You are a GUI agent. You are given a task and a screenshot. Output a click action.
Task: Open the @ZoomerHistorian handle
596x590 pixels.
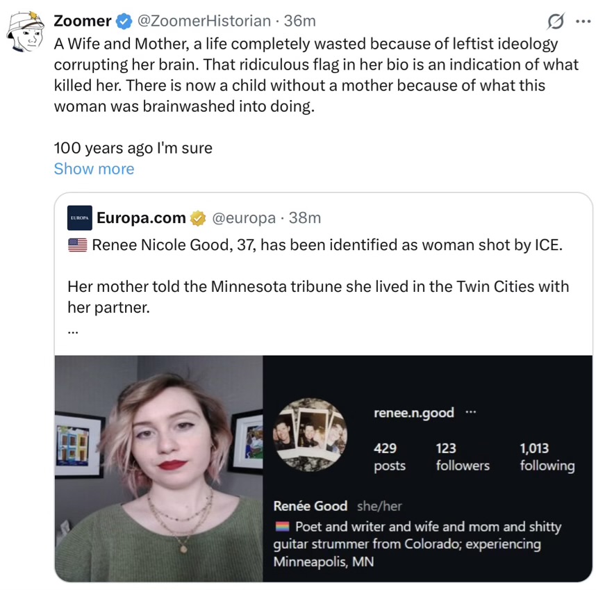(204, 22)
